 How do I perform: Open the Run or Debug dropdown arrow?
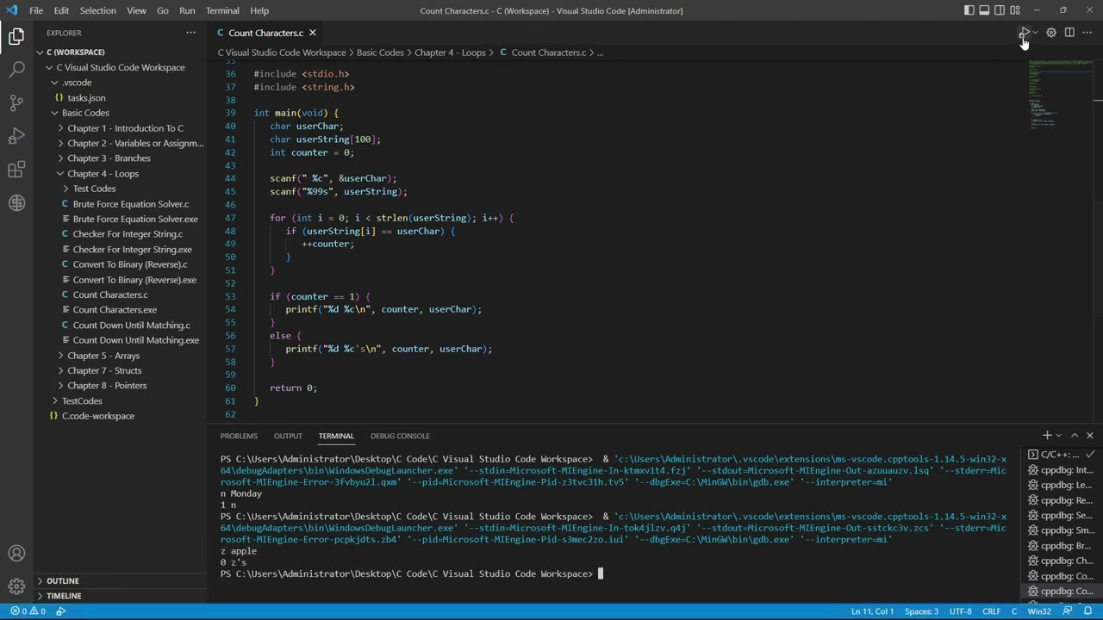(1035, 33)
